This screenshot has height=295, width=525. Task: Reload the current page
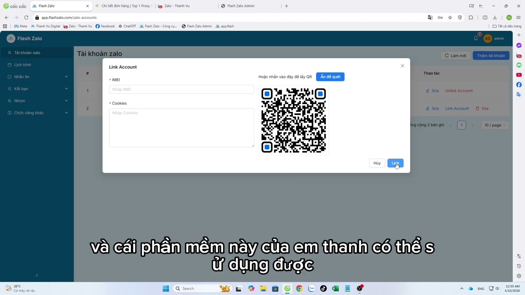(x=26, y=18)
